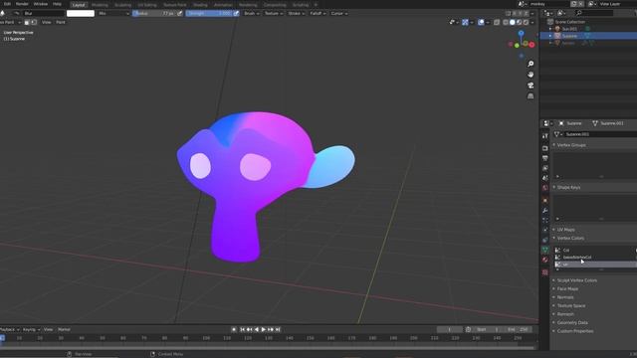
Task: Open the Render properties tab
Action: point(545,148)
